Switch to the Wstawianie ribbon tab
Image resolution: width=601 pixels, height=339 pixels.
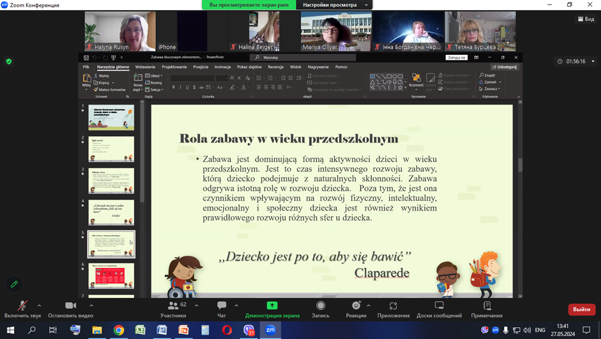(146, 67)
